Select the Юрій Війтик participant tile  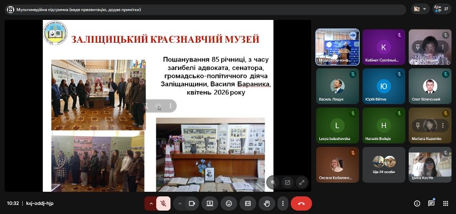click(x=384, y=87)
